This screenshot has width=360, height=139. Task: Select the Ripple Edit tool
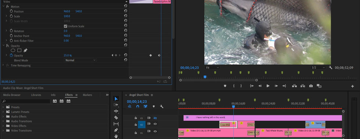pyautogui.click(x=116, y=111)
